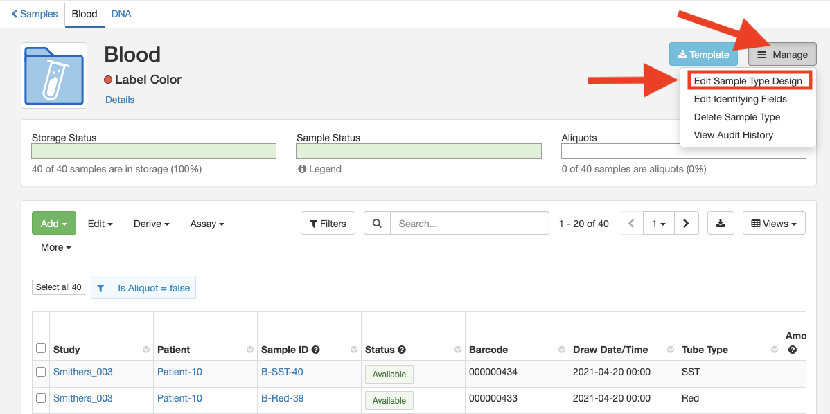The height and width of the screenshot is (414, 830).
Task: Toggle the select-all header checkbox
Action: 41,349
